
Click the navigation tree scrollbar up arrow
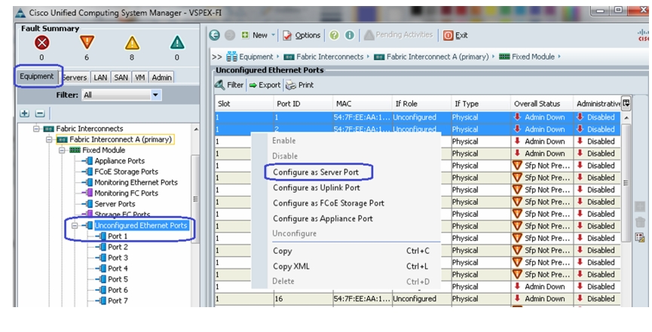pyautogui.click(x=196, y=129)
